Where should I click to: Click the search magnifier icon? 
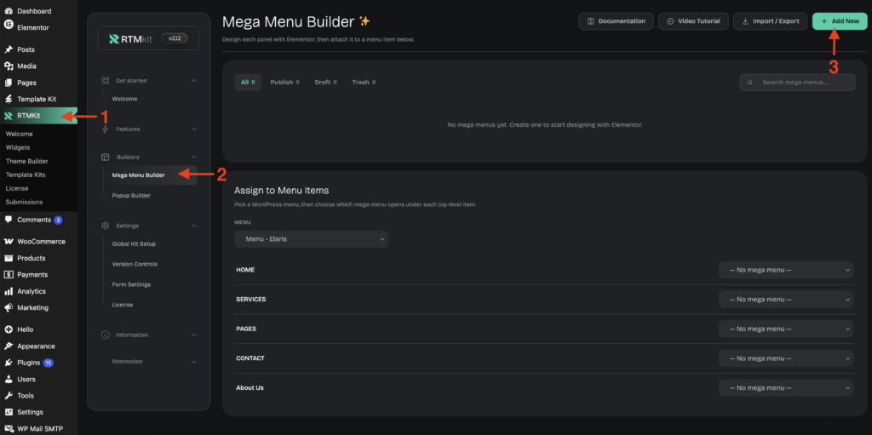[750, 83]
